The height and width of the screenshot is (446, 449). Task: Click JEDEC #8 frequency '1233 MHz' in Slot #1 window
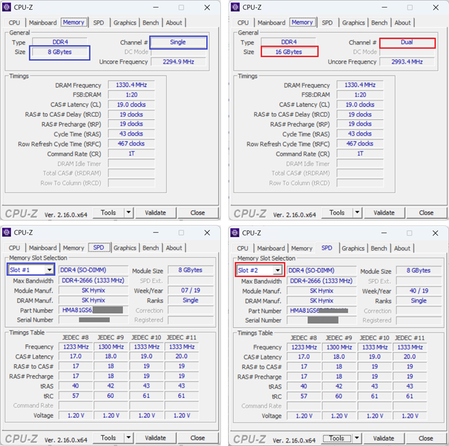76,346
